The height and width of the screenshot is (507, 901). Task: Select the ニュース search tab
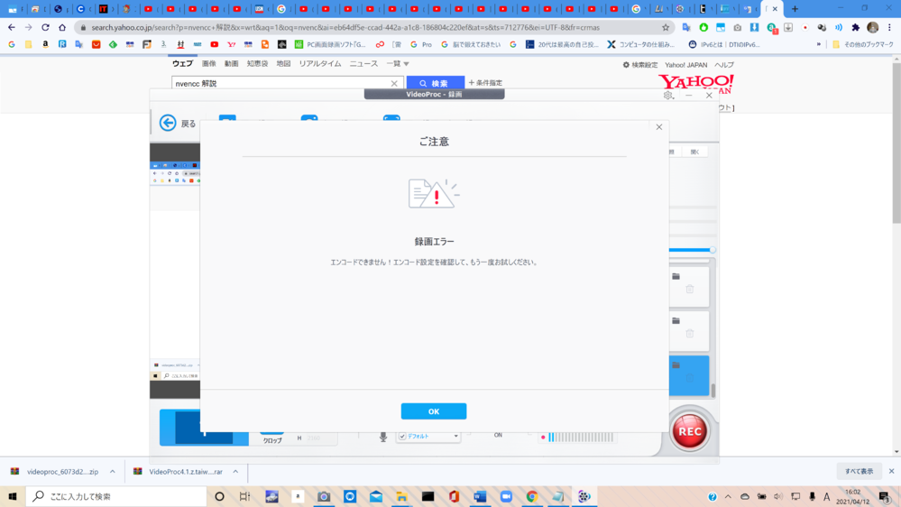click(x=363, y=64)
